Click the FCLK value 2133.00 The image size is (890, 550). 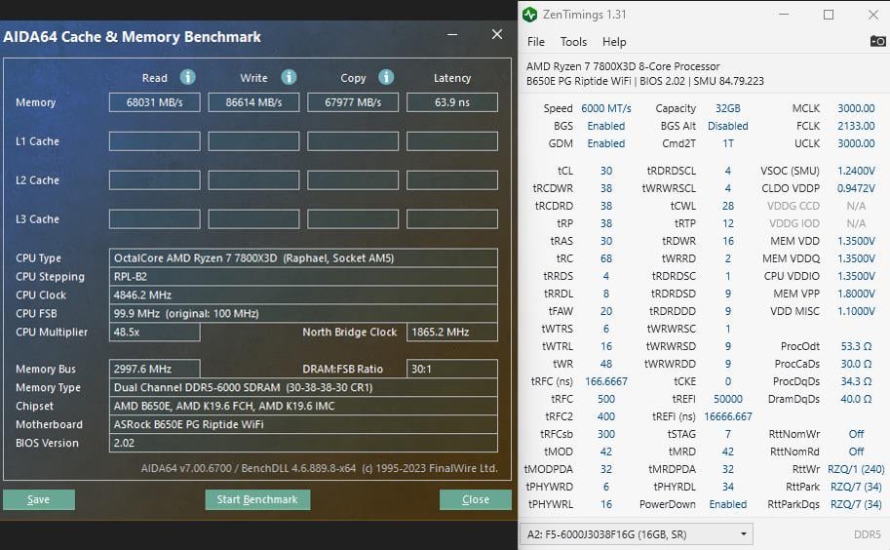856,126
